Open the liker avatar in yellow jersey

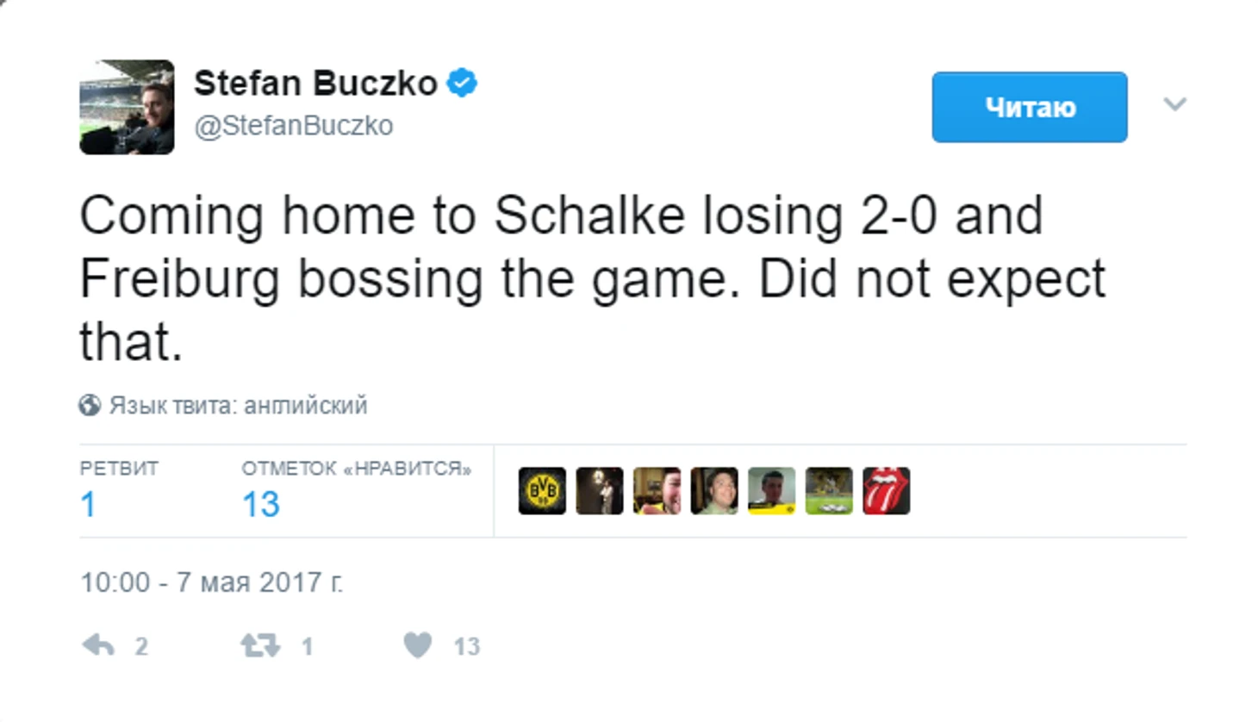coord(771,491)
